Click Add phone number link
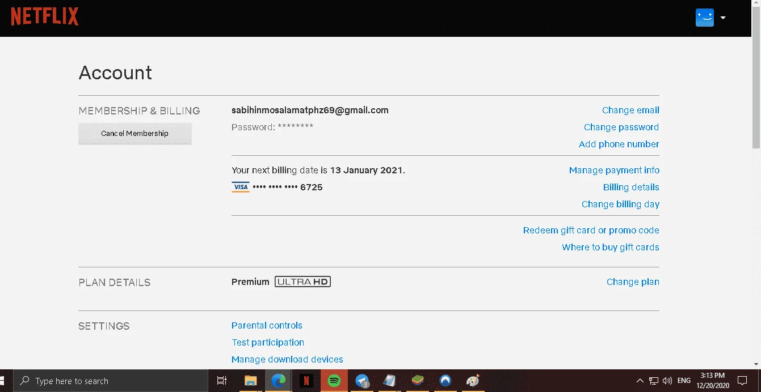The height and width of the screenshot is (392, 761). (619, 144)
